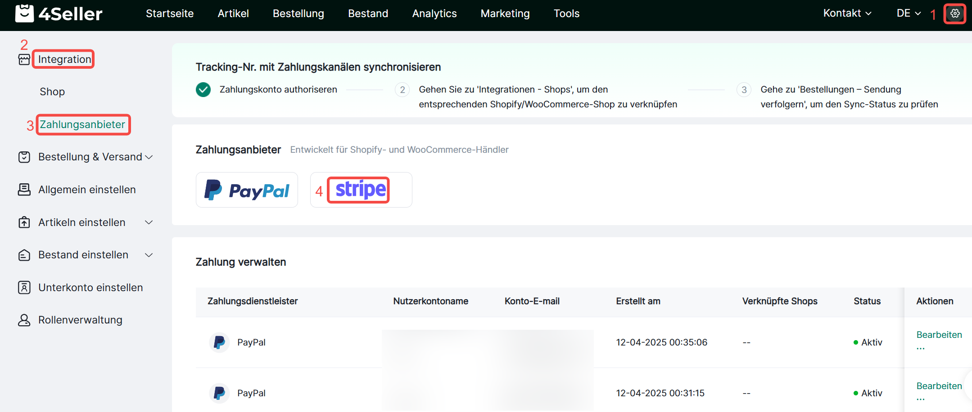Open the Kontakt dropdown menu

pyautogui.click(x=847, y=13)
